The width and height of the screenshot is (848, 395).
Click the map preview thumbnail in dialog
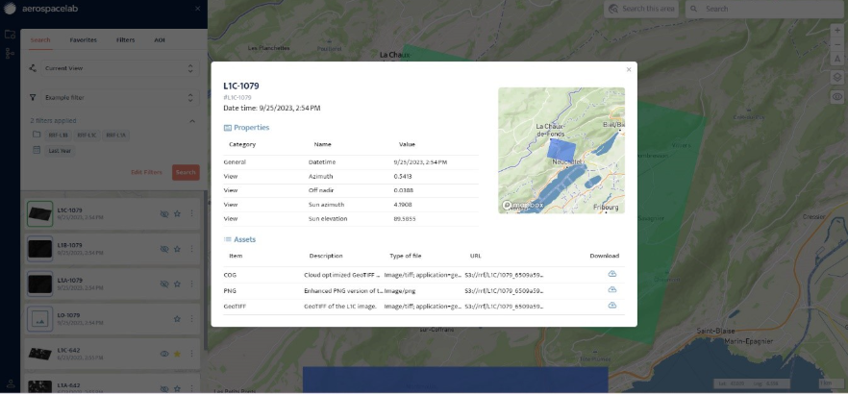click(x=561, y=150)
